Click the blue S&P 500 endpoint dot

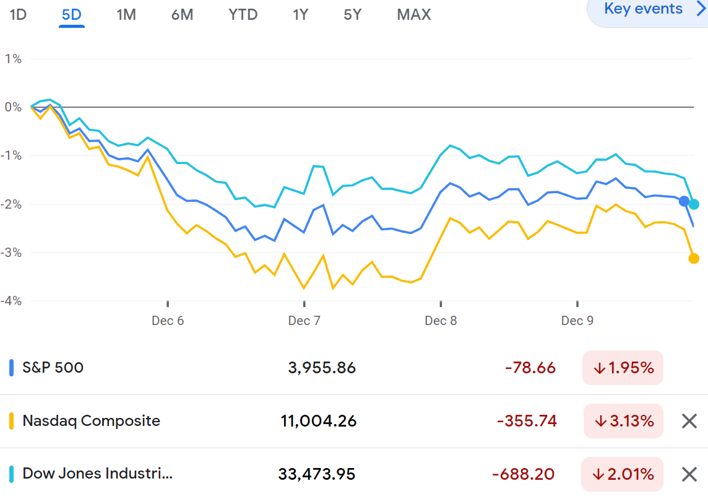pos(684,201)
